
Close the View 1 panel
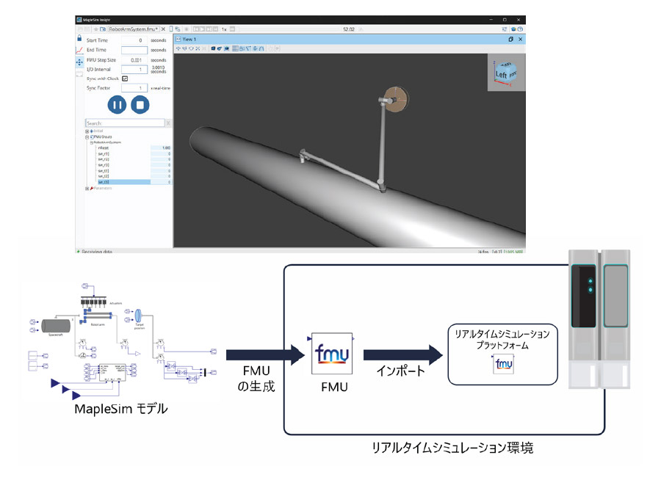520,39
